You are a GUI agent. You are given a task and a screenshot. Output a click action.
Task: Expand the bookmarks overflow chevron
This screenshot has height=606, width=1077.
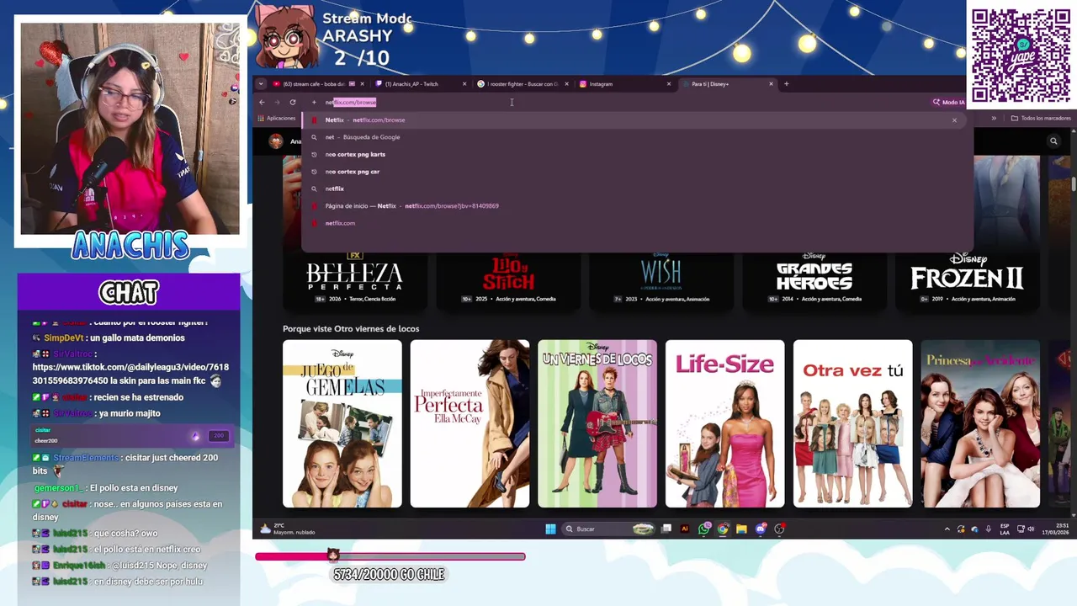994,119
